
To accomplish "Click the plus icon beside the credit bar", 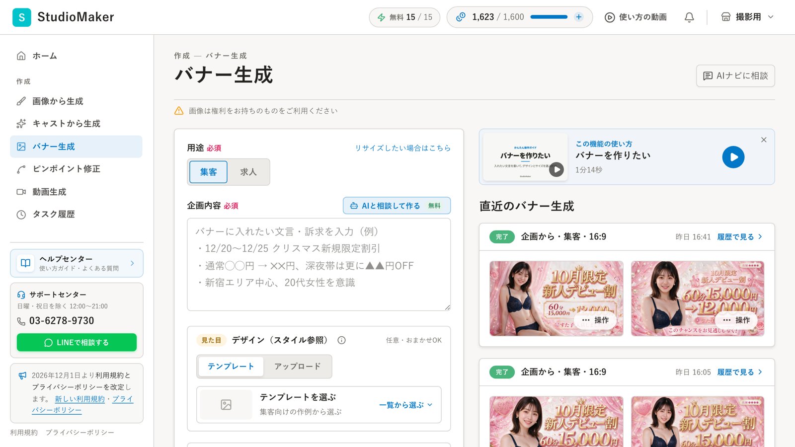I will point(578,17).
